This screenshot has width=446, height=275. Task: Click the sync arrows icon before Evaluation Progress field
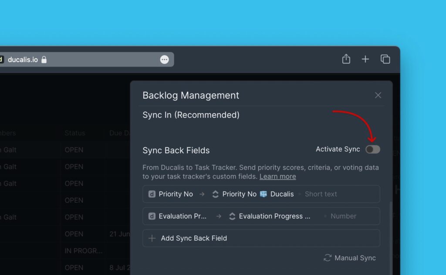point(232,216)
